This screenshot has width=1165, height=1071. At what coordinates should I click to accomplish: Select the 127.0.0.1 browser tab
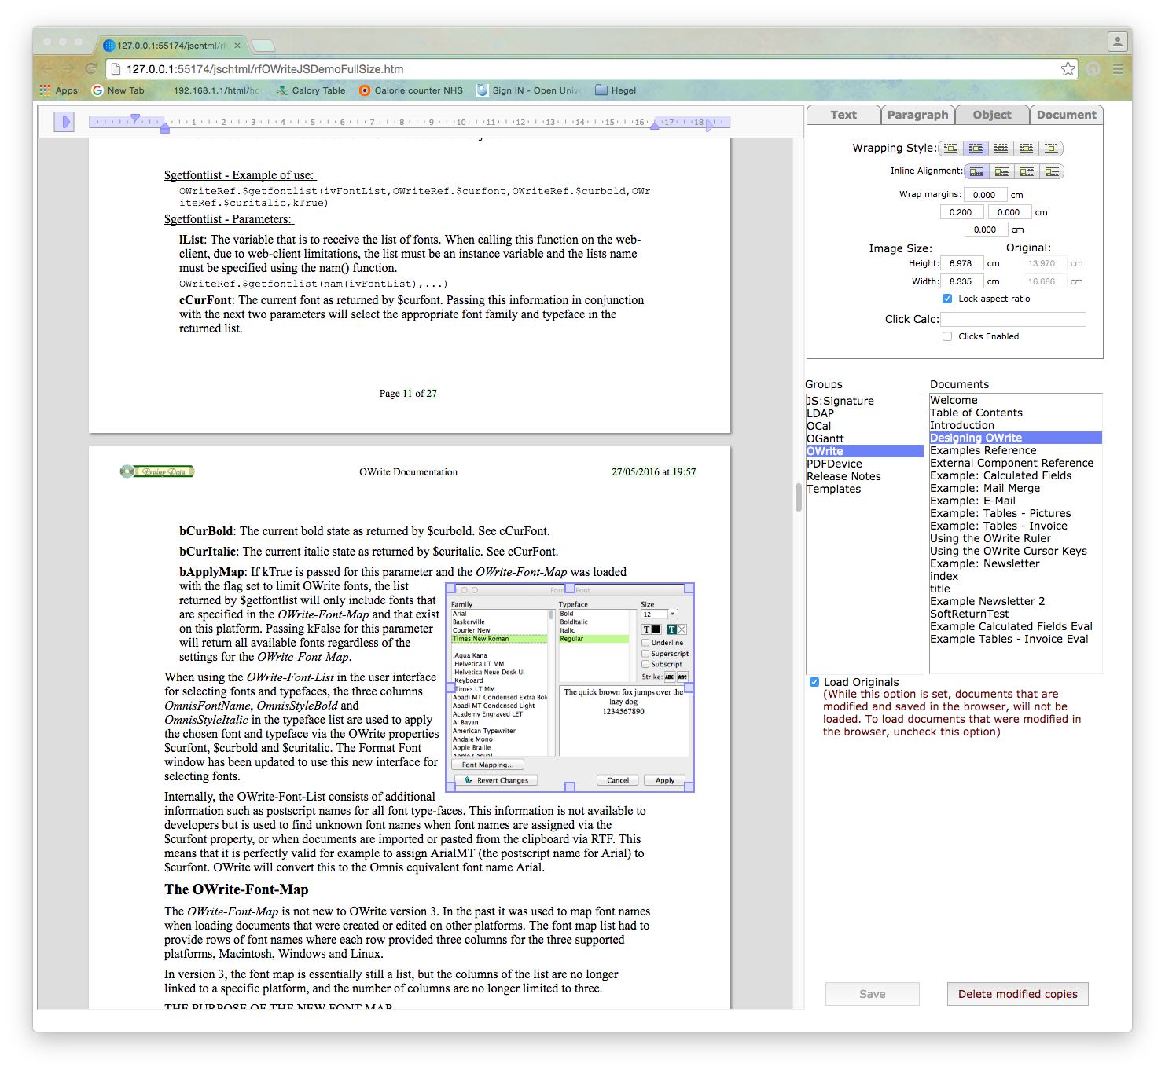(x=171, y=46)
